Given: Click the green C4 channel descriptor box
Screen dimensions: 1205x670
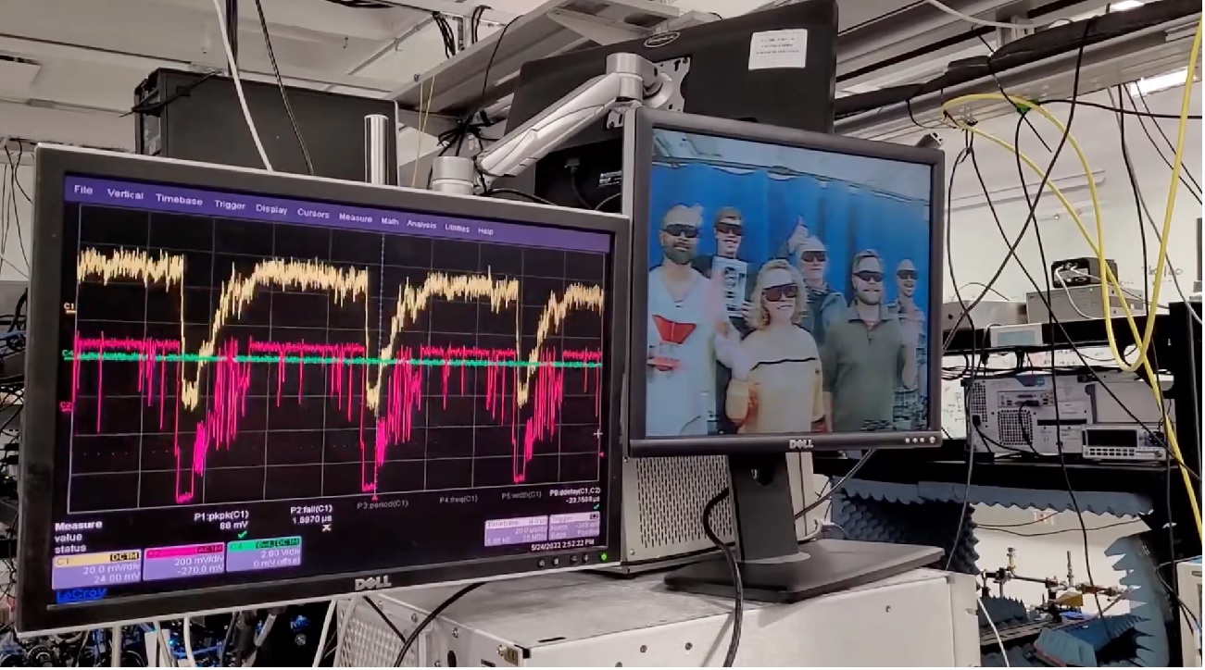Looking at the screenshot, I should point(263,553).
